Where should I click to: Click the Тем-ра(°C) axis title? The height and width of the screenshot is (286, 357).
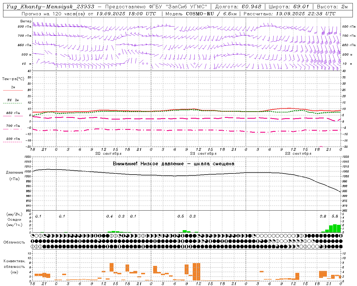(13, 79)
